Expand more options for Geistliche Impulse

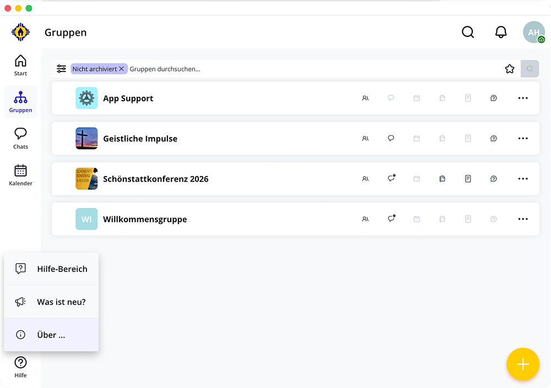(523, 139)
